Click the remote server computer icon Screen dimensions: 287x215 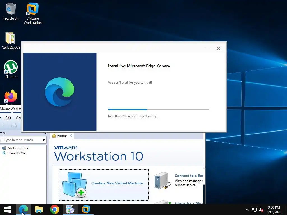(162, 181)
